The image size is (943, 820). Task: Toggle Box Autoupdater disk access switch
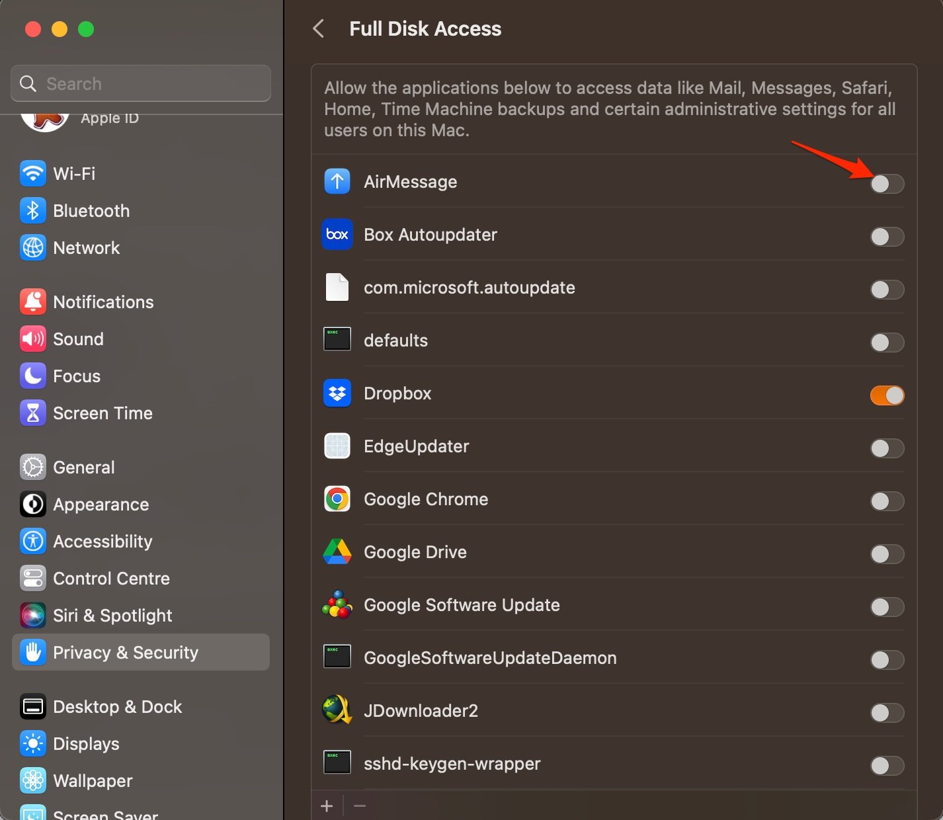887,237
